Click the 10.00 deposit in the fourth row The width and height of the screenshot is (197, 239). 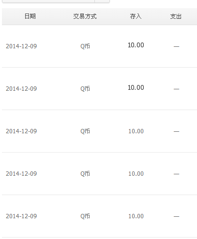pos(136,174)
